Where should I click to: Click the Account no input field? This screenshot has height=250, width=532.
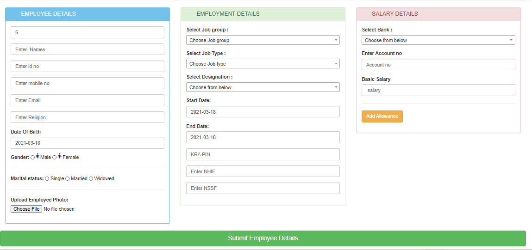point(438,65)
